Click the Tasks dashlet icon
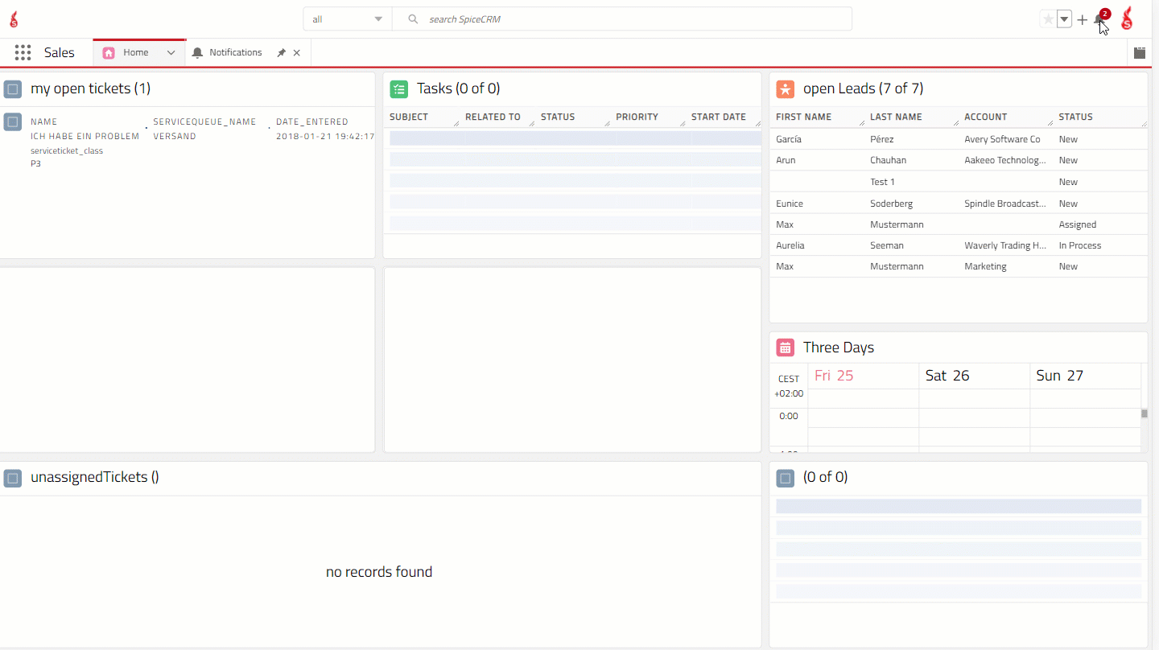1159x650 pixels. [399, 88]
